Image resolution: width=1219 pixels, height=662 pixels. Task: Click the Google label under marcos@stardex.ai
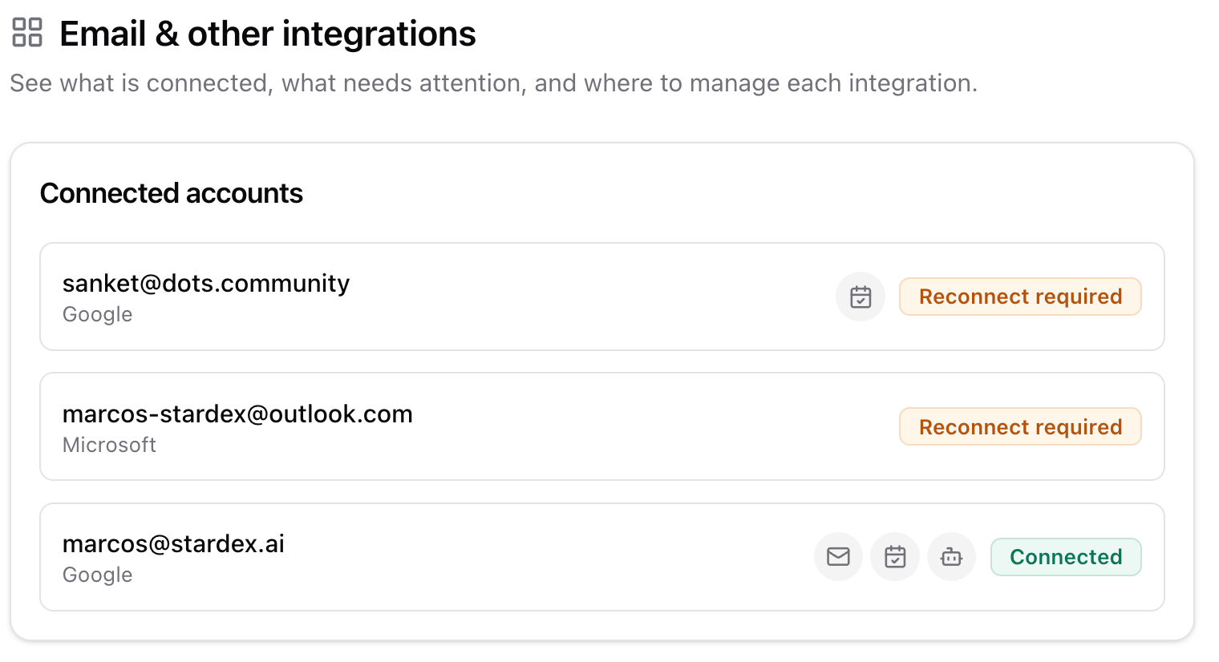(97, 575)
